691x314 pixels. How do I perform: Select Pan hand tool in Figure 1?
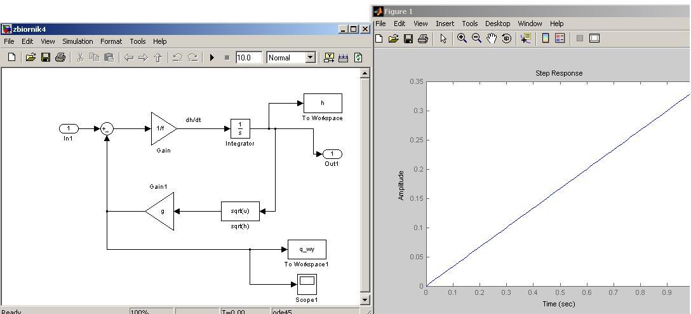tap(492, 38)
